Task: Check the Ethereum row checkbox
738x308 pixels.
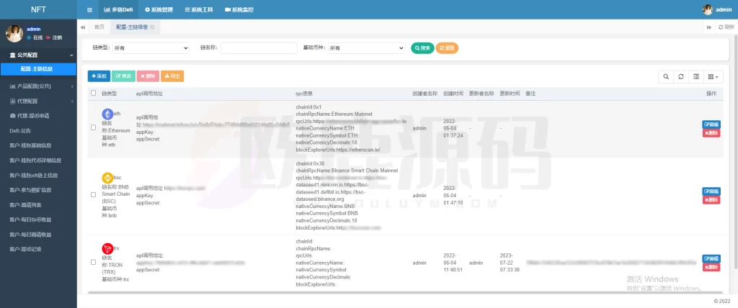Action: tap(93, 127)
